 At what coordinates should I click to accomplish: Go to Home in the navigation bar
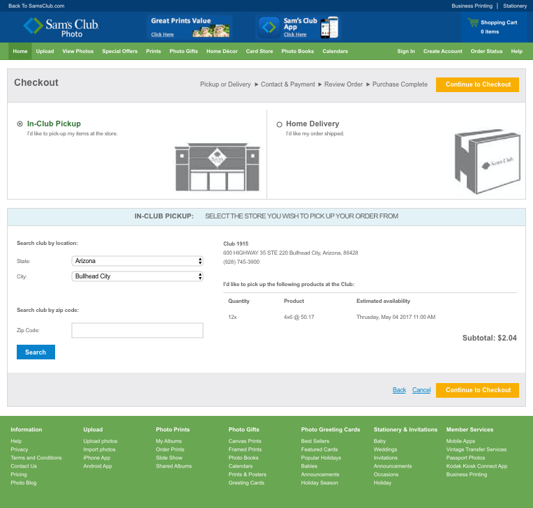coord(20,52)
